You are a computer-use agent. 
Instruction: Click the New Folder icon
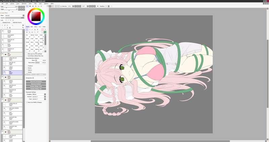[7, 25]
